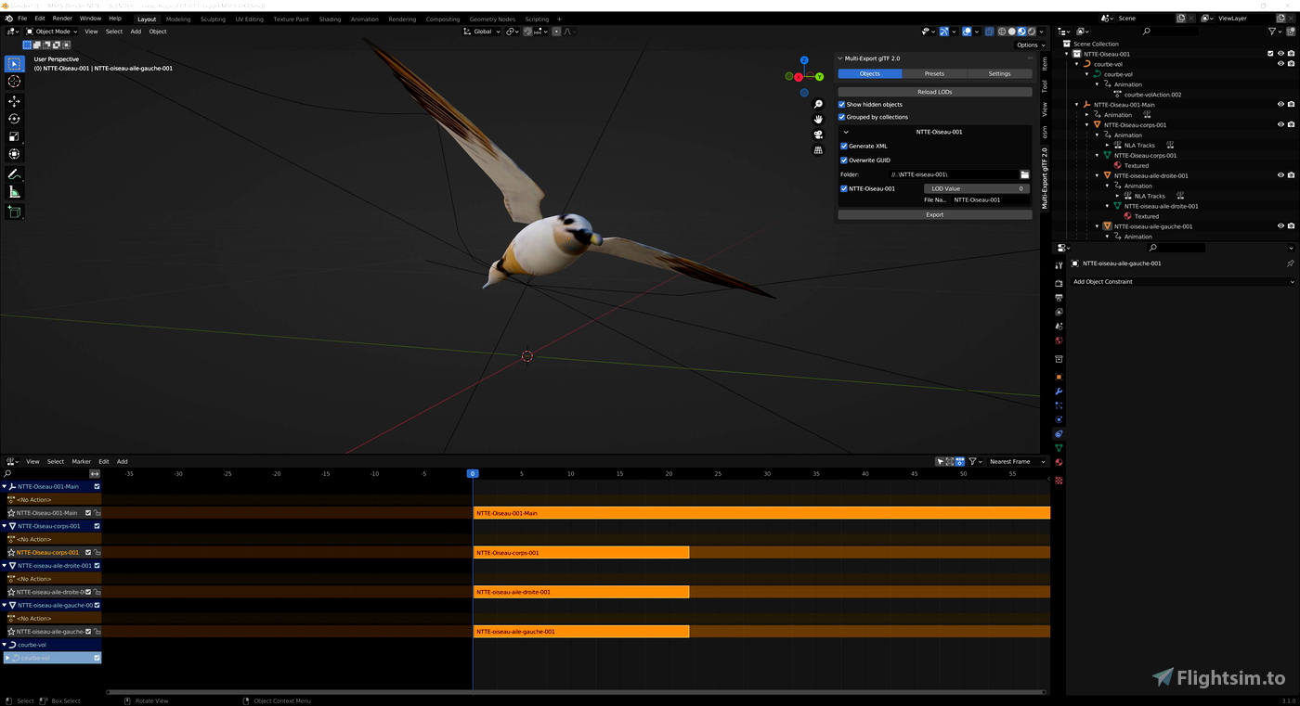Click the Reload LODs button
This screenshot has width=1300, height=706.
coord(934,92)
